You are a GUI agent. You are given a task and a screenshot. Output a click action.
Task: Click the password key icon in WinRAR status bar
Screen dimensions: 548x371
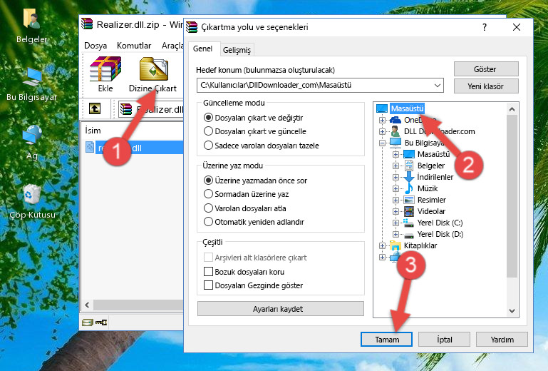click(x=101, y=322)
